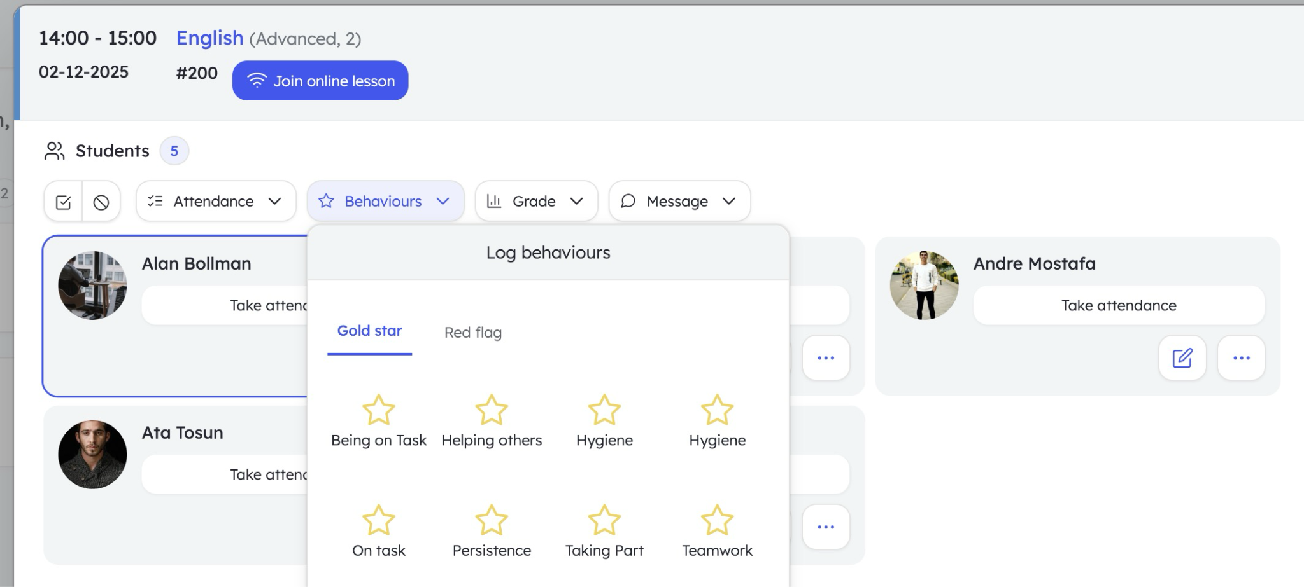The image size is (1304, 587).
Task: Award the "Teamwork" gold star
Action: point(717,521)
